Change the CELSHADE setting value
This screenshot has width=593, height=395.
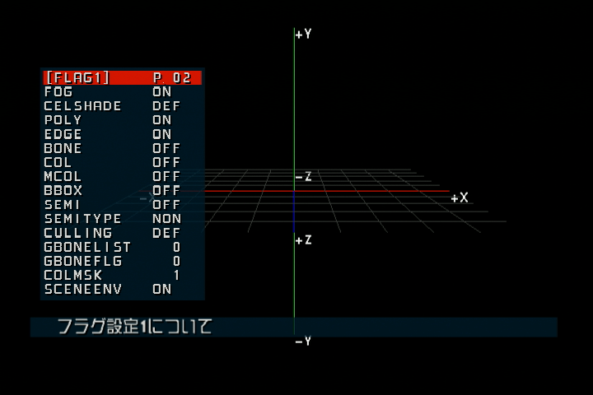(123, 106)
